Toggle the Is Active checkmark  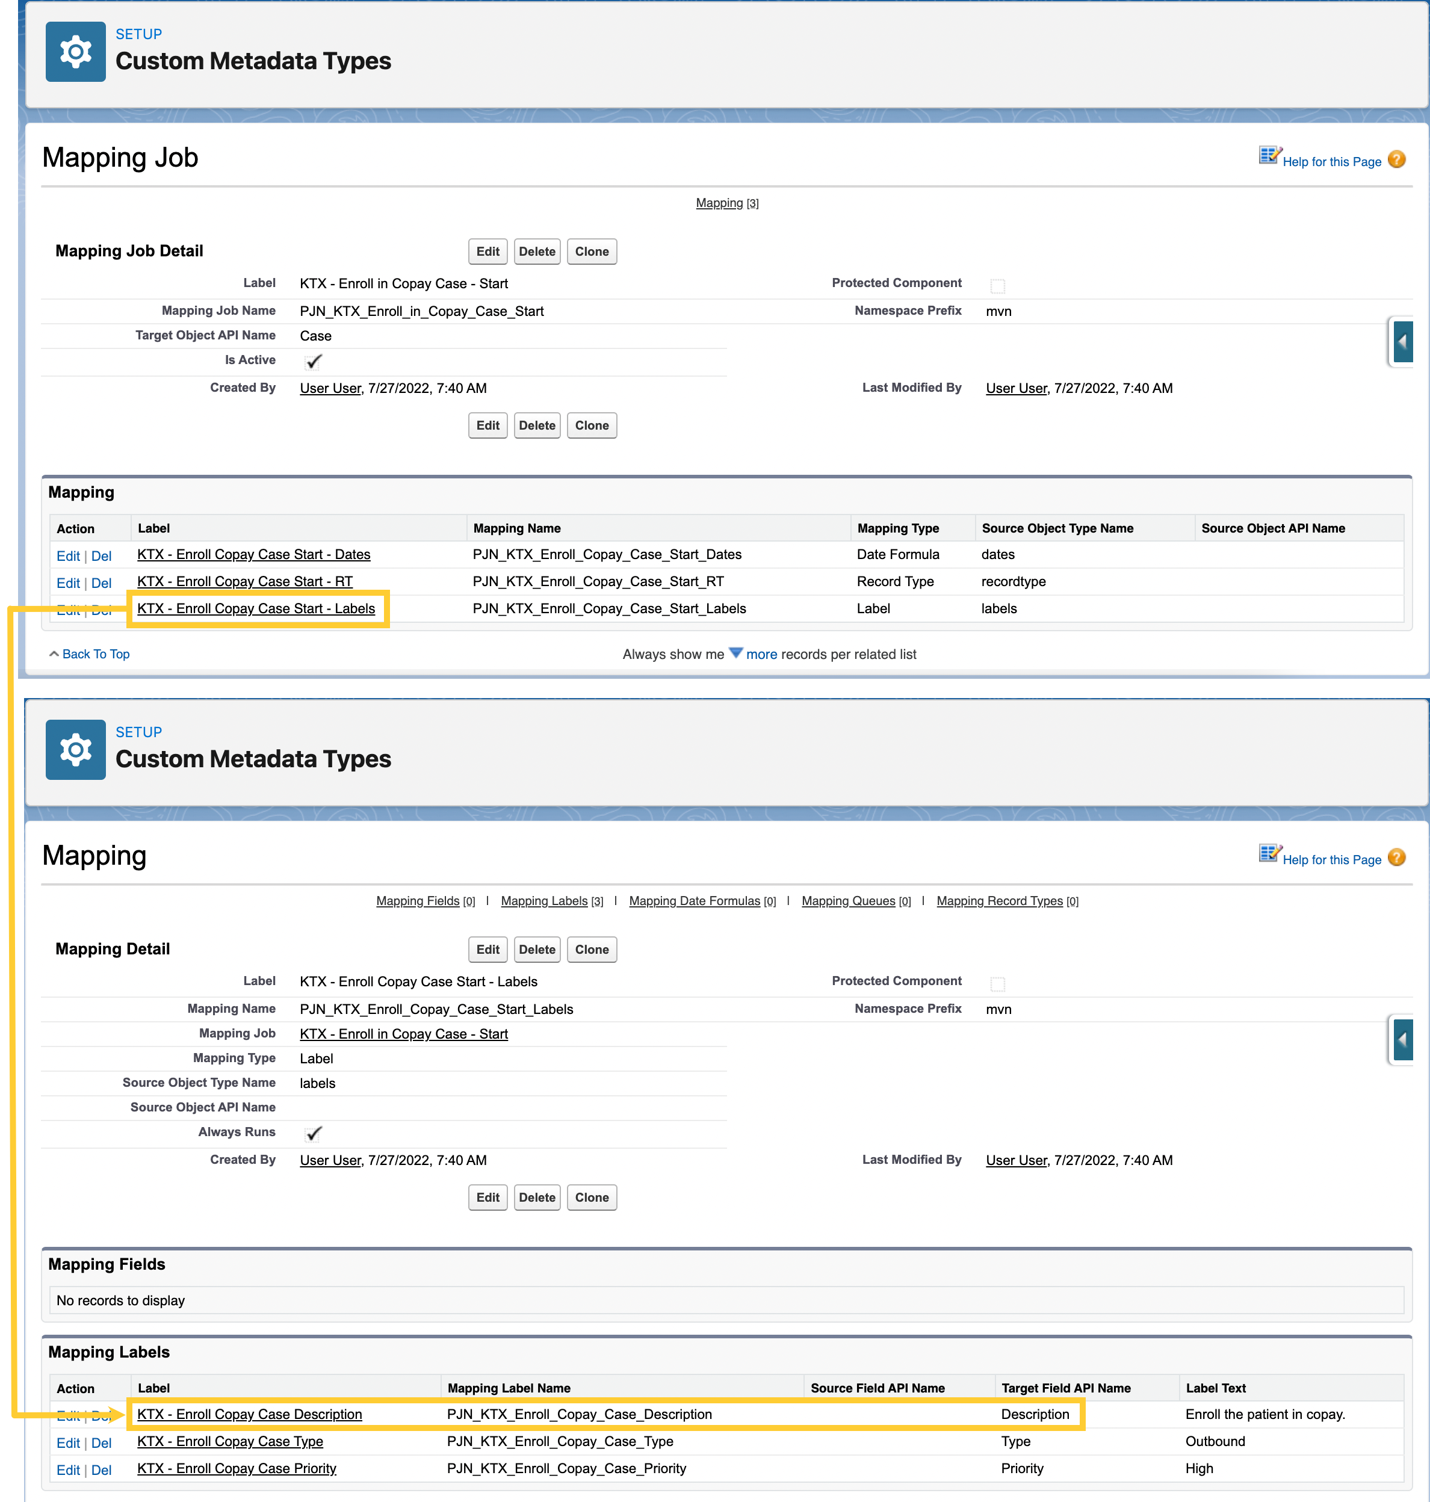tap(314, 361)
